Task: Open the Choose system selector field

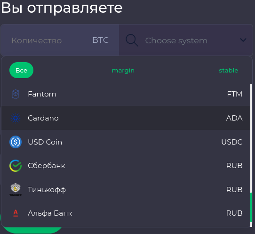Action: tap(186, 40)
